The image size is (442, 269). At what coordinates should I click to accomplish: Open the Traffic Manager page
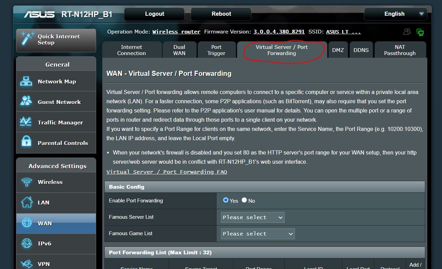56,122
